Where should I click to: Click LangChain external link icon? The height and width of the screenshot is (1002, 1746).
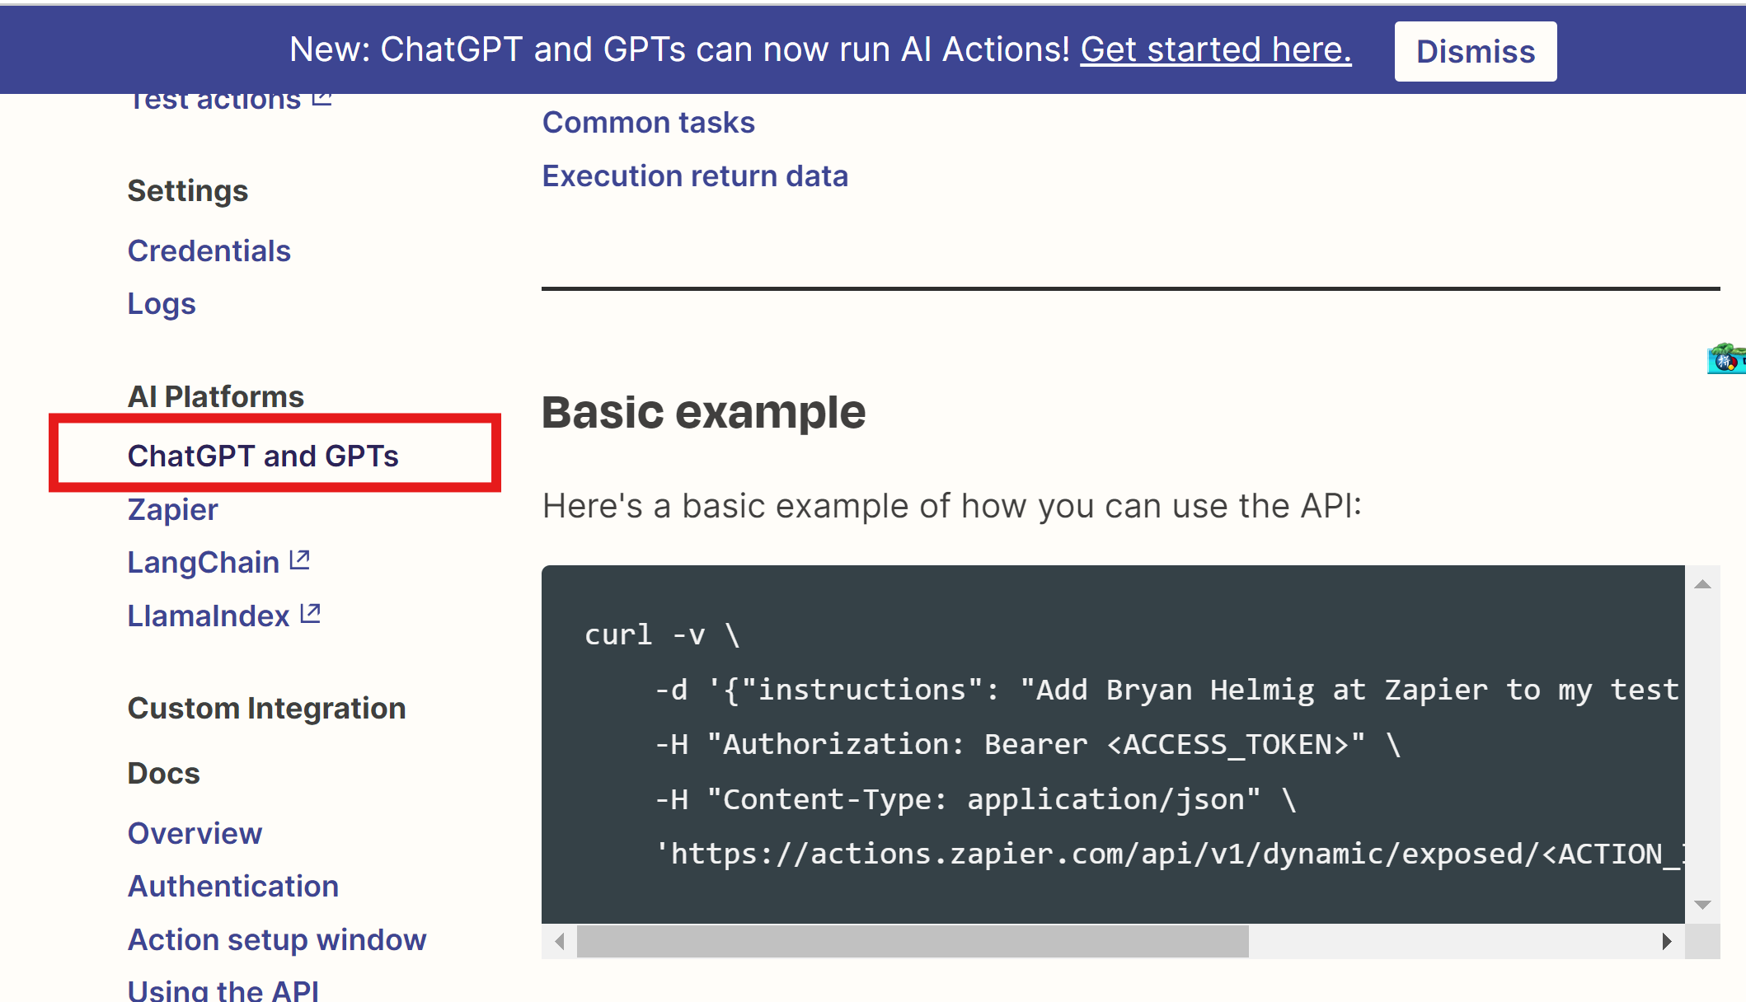click(300, 560)
